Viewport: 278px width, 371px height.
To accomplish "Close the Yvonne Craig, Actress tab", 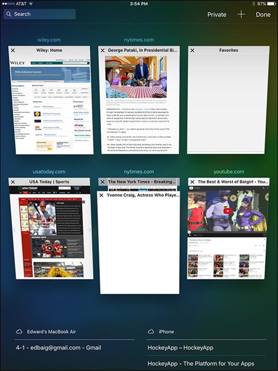I will click(x=101, y=195).
